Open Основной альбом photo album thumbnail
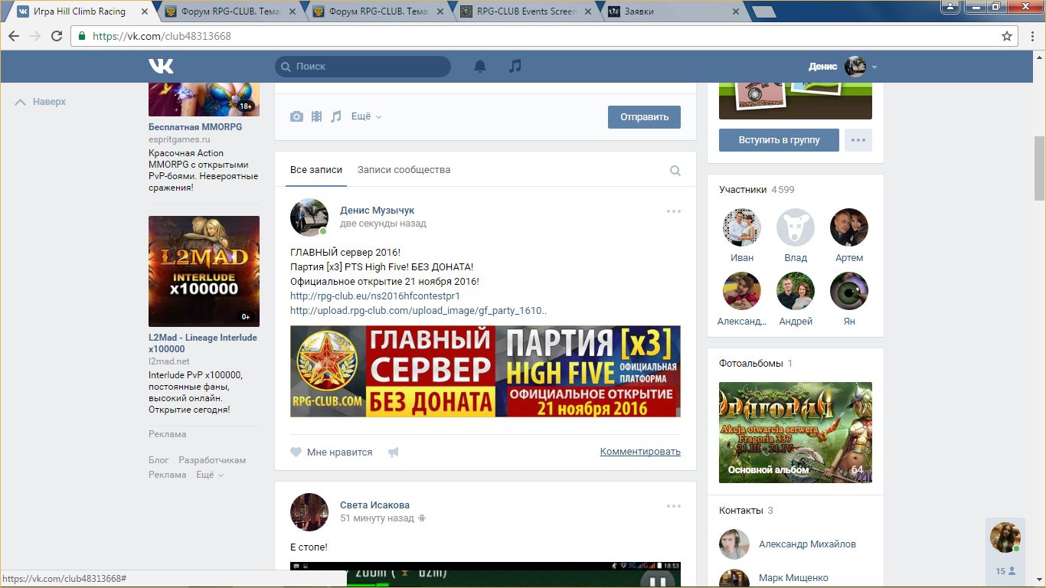1046x588 pixels. 796,433
